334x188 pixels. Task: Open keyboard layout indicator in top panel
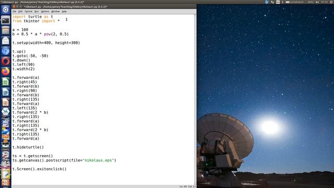click(x=278, y=2)
